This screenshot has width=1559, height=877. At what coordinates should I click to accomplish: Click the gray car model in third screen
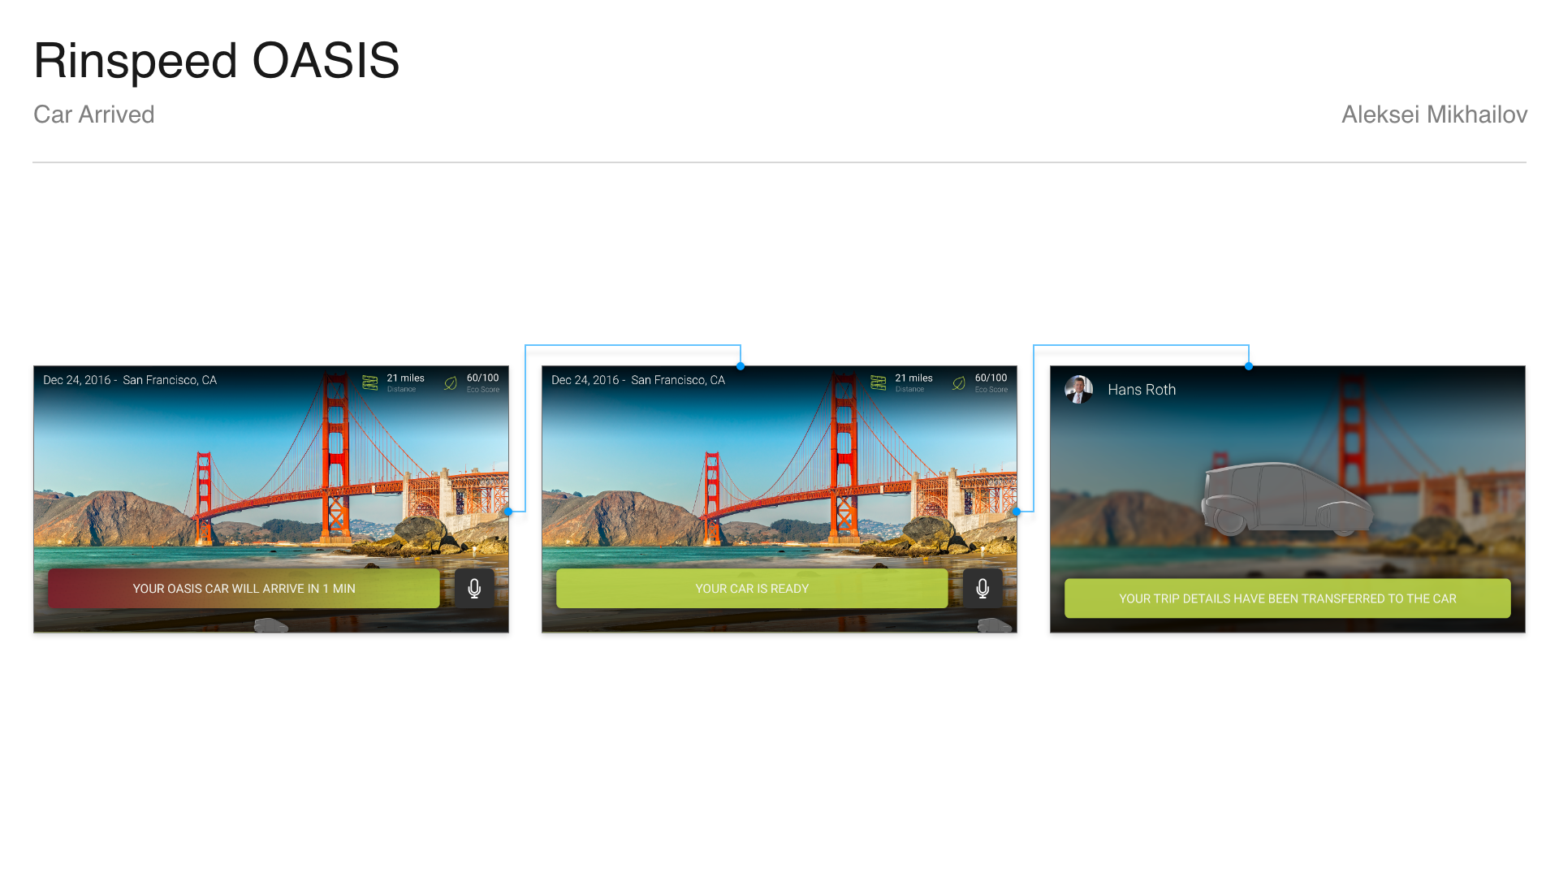(1287, 499)
